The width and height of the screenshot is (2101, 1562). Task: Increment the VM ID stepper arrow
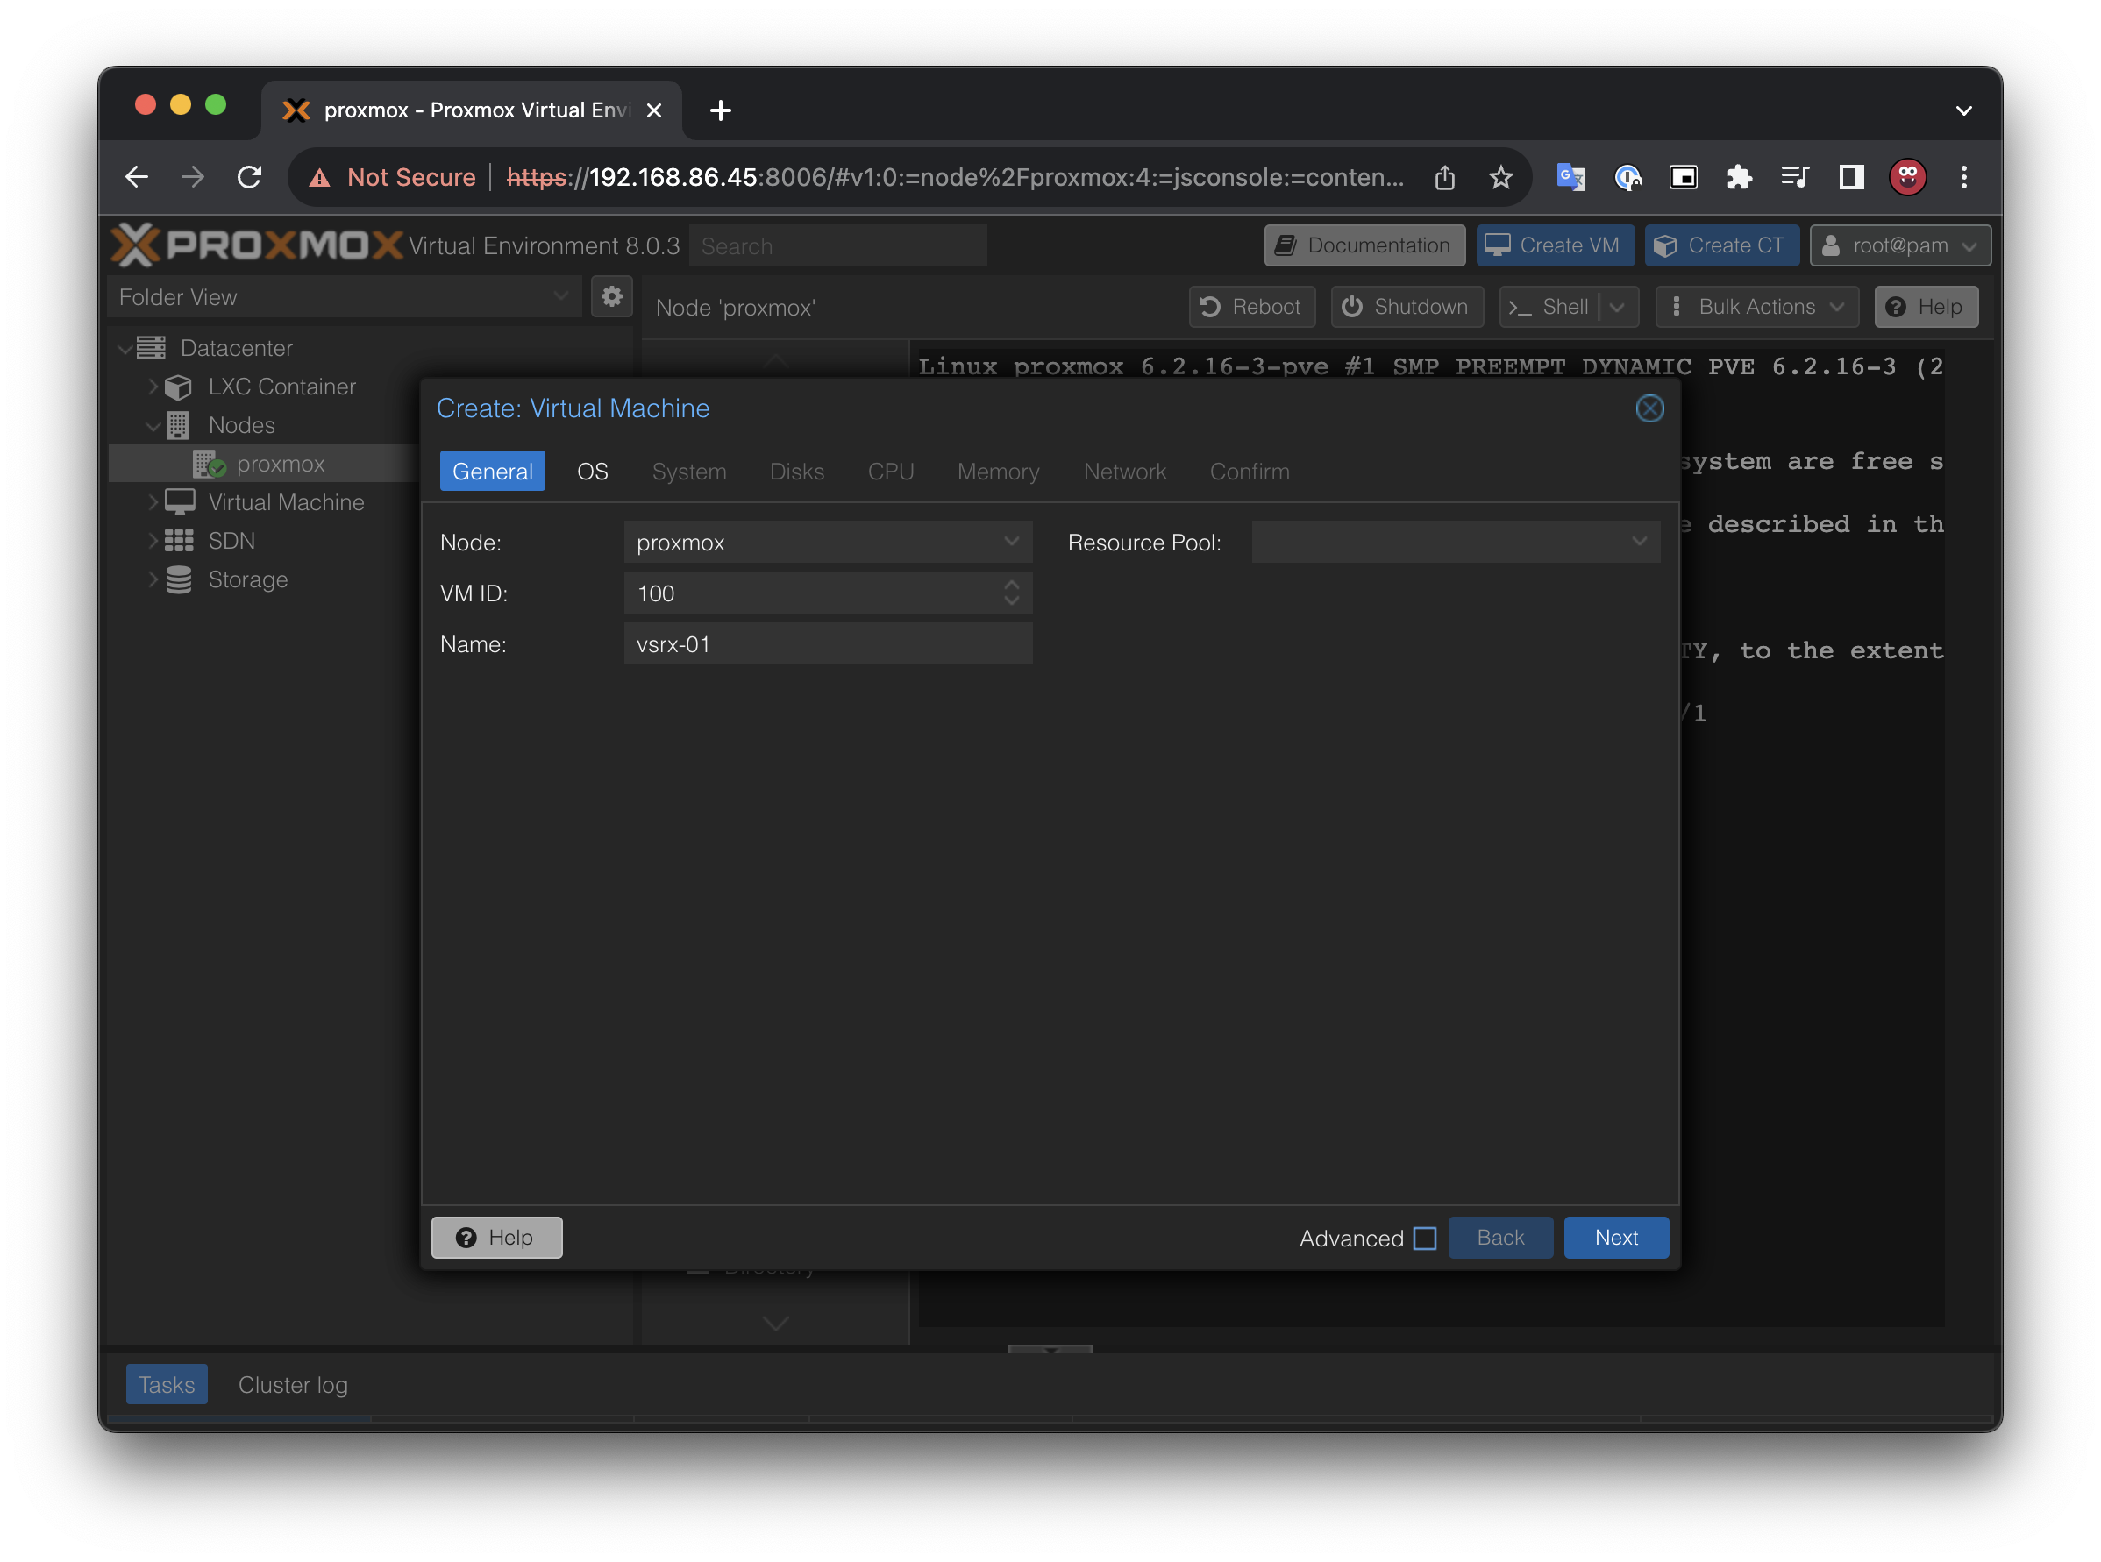click(x=1011, y=586)
